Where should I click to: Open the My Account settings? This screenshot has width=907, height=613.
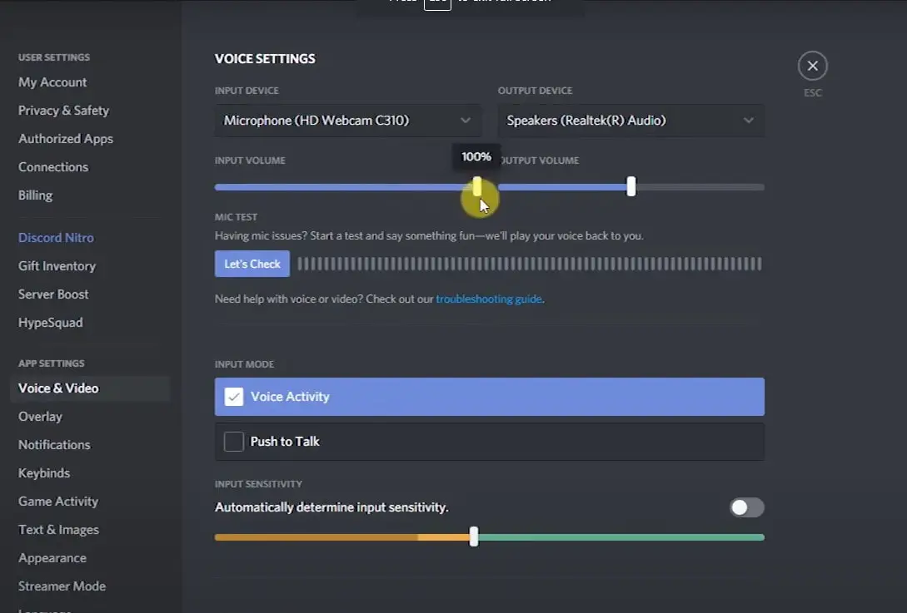[52, 82]
